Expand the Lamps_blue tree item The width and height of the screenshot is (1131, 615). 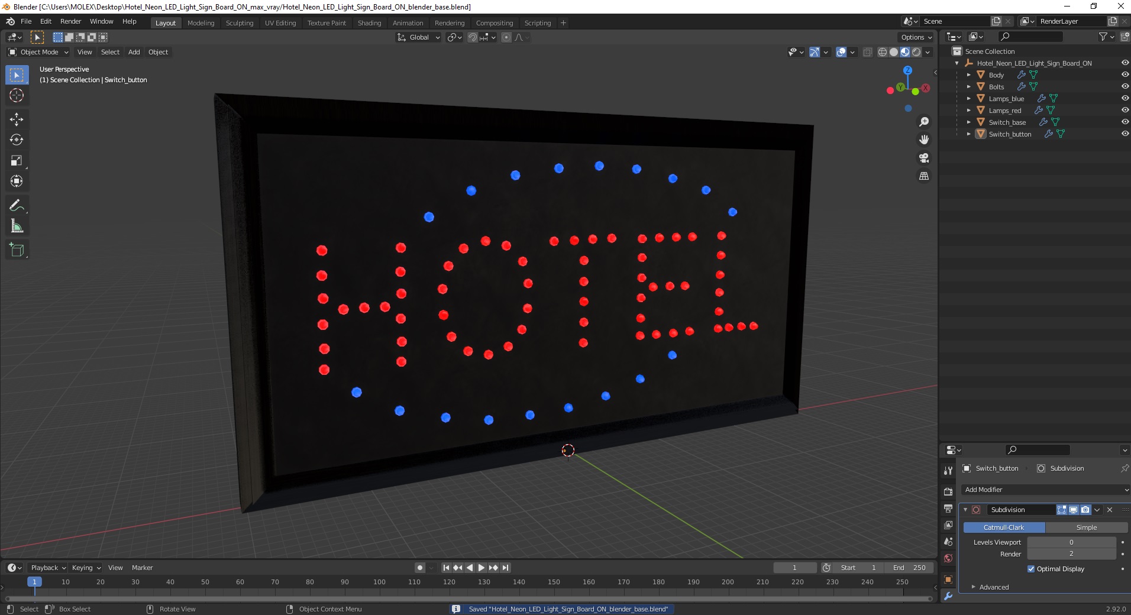pos(969,98)
